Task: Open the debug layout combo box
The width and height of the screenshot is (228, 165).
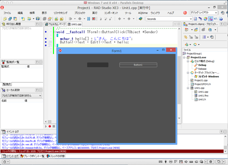Action: point(204,13)
